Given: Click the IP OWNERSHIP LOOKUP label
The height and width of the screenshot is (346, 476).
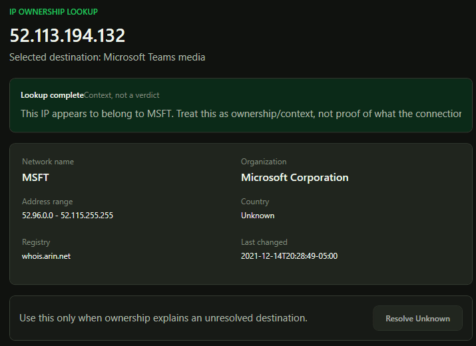Looking at the screenshot, I should click(53, 12).
